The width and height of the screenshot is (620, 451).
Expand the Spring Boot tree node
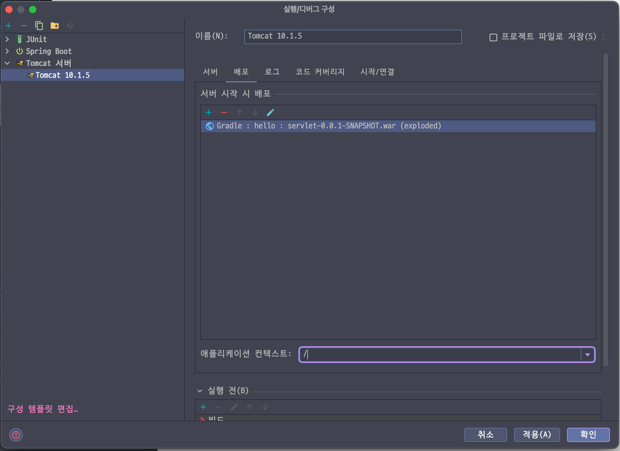pyautogui.click(x=7, y=51)
